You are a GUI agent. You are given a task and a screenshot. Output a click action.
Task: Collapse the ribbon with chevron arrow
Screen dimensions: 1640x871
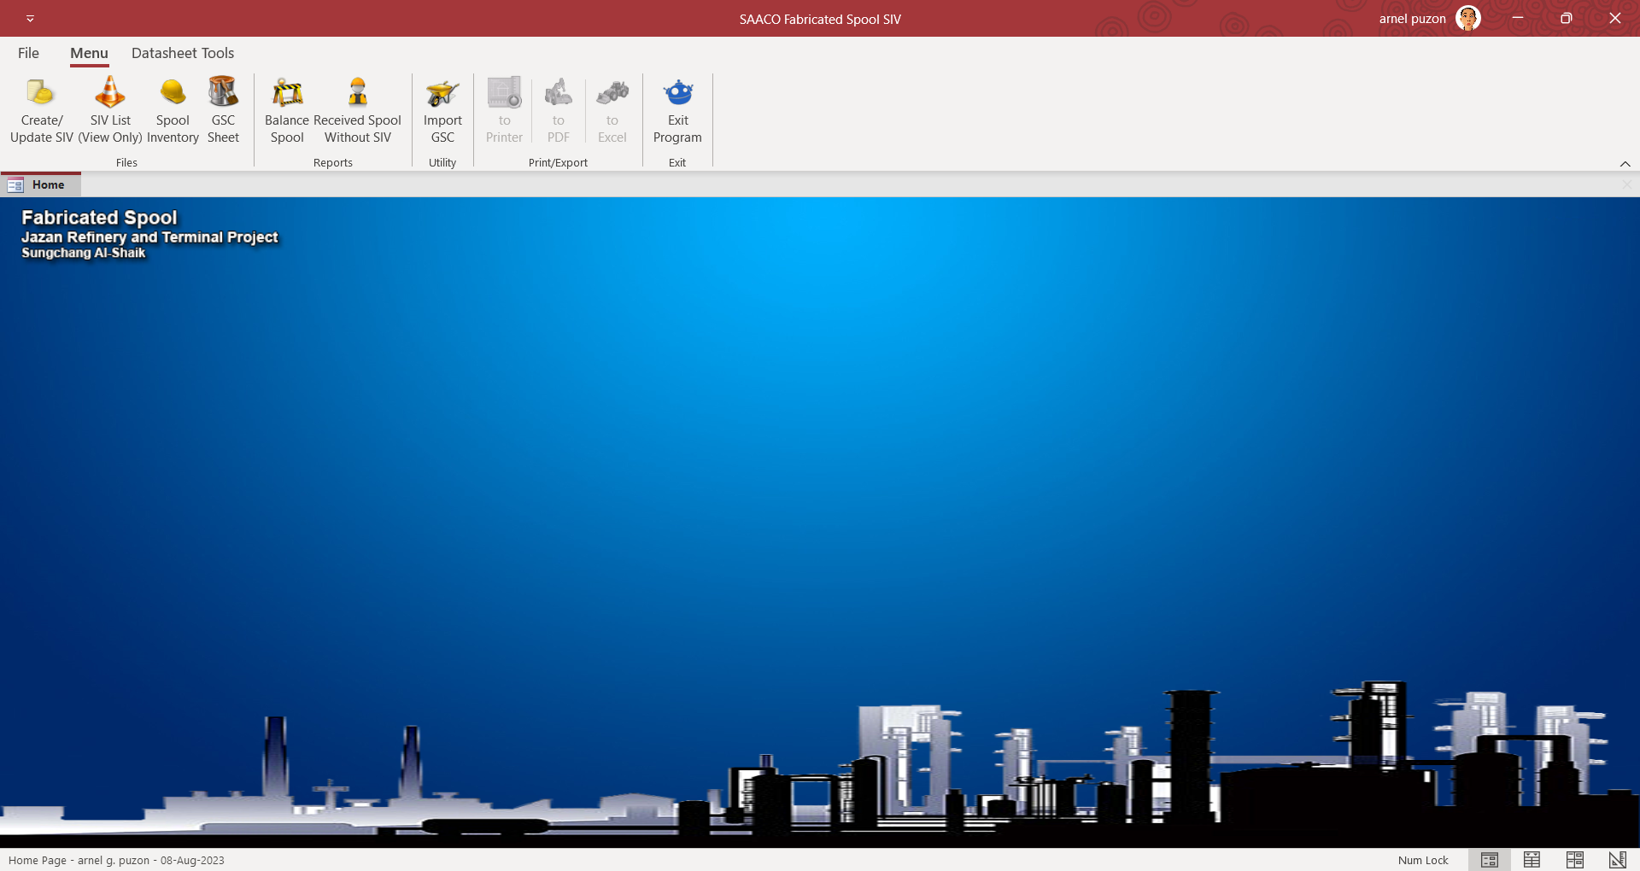[1625, 164]
